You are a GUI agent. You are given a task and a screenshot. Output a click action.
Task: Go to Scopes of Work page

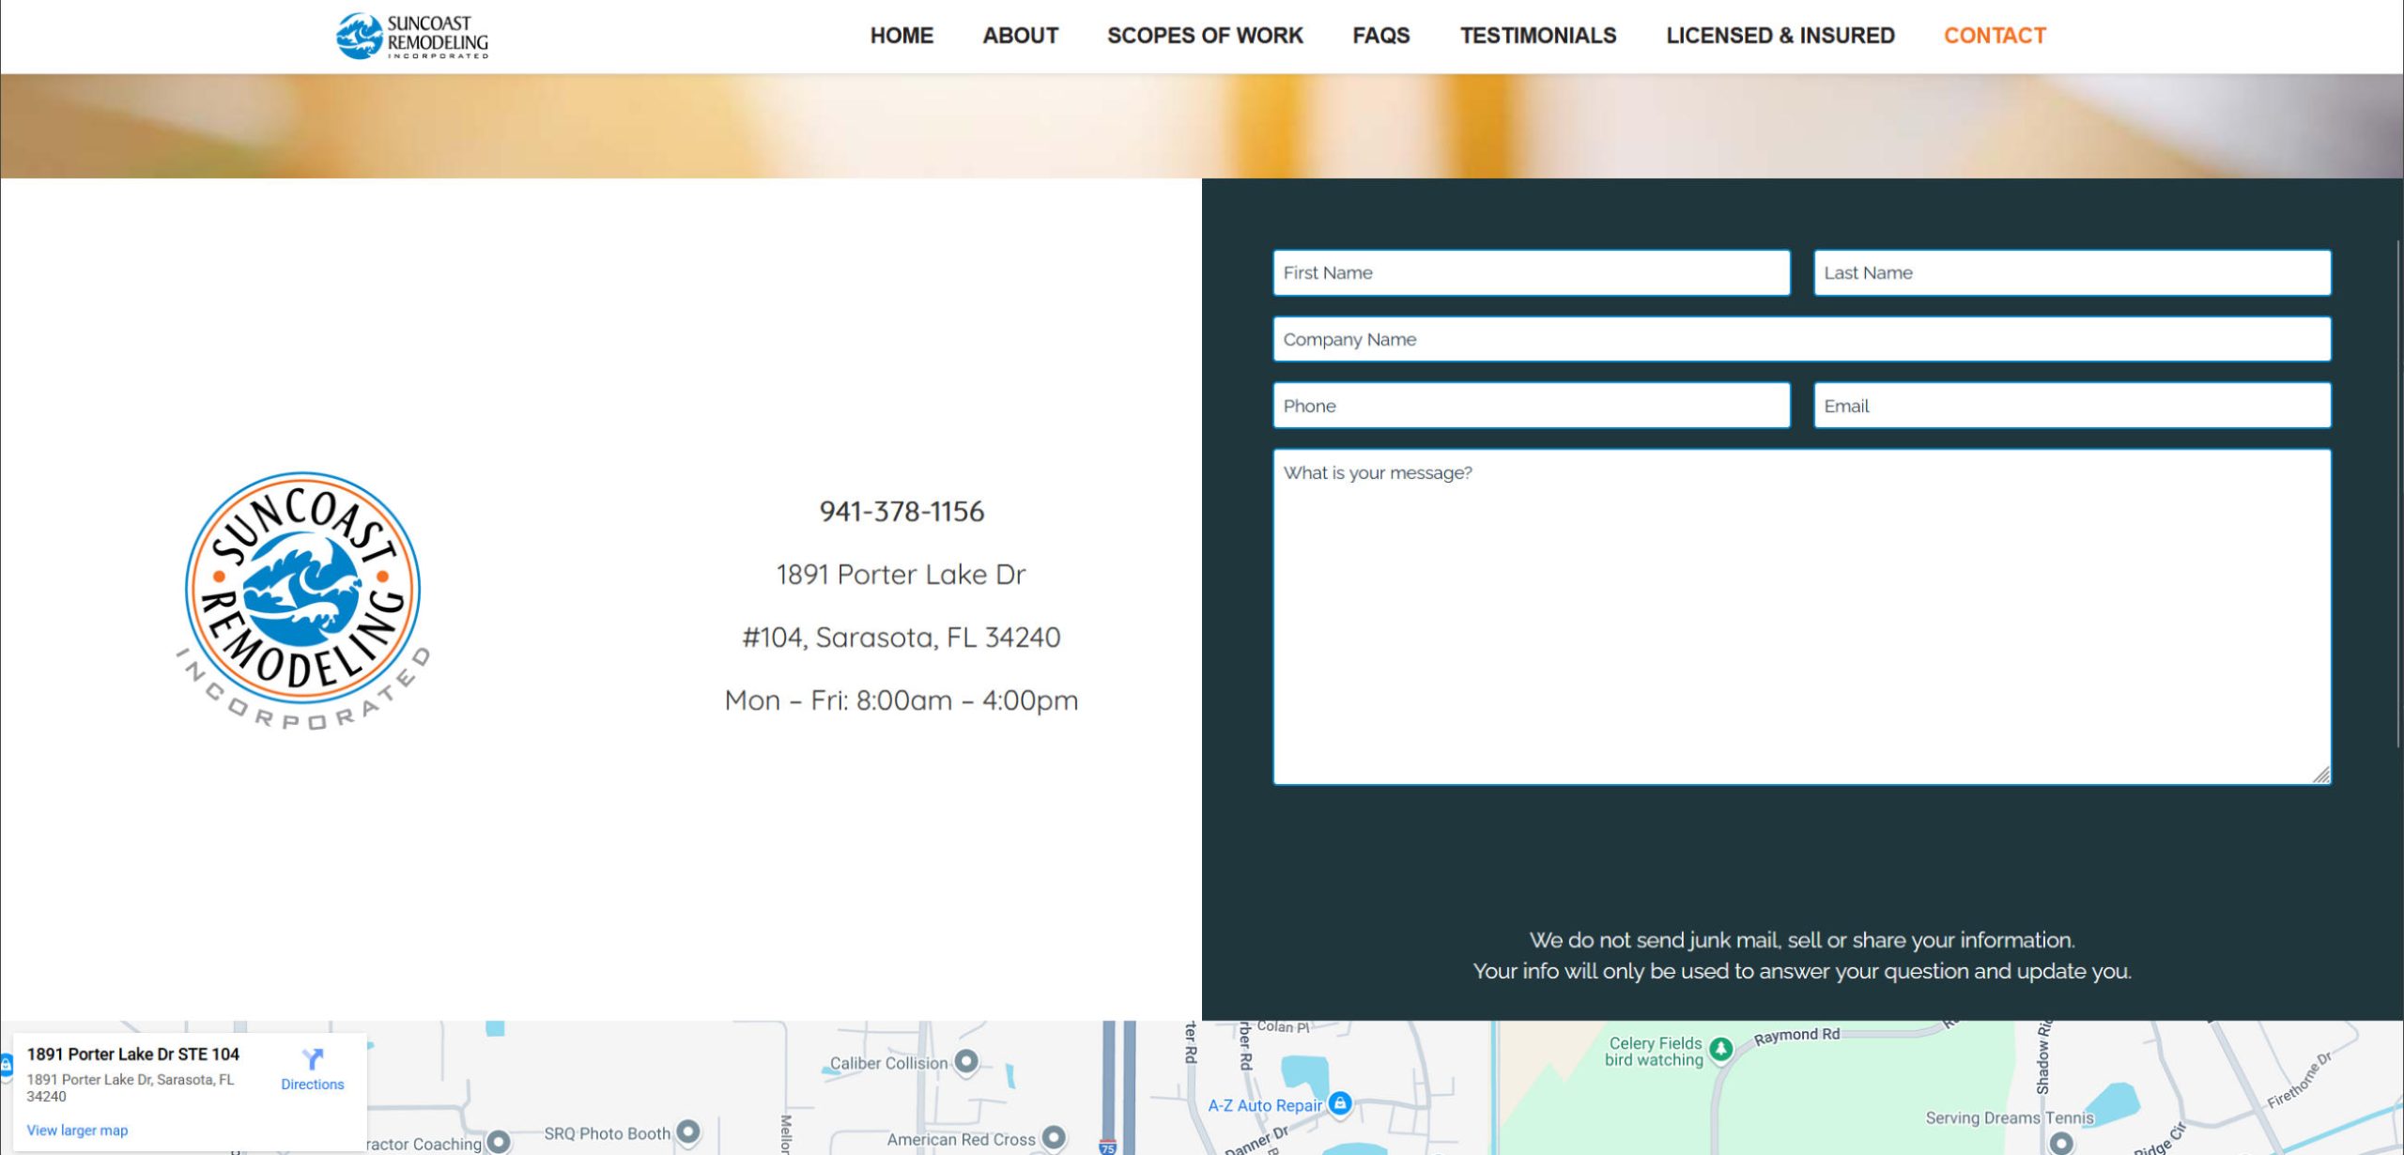click(x=1205, y=36)
